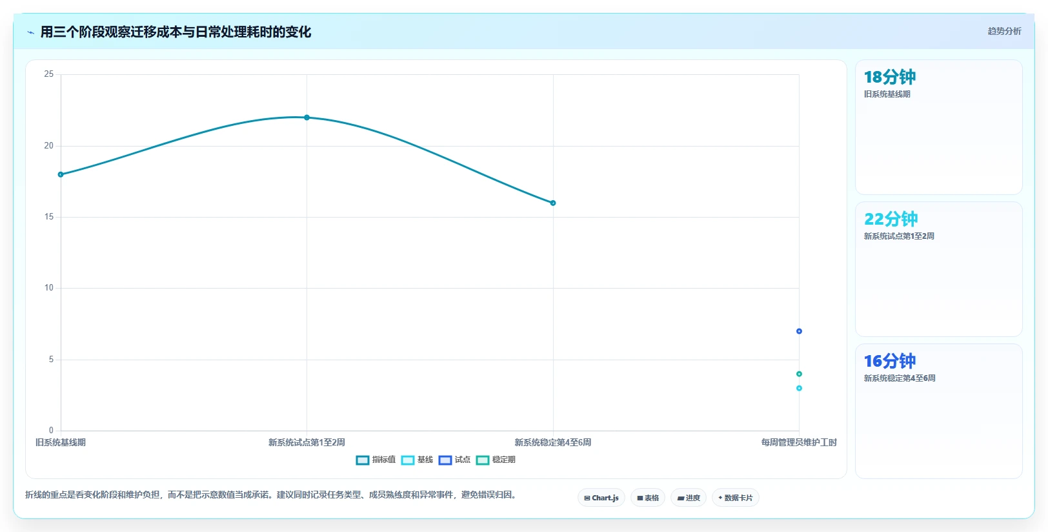Viewport: 1048px width, 532px height.
Task: Click the blue 试点 point near value 7
Action: (799, 331)
